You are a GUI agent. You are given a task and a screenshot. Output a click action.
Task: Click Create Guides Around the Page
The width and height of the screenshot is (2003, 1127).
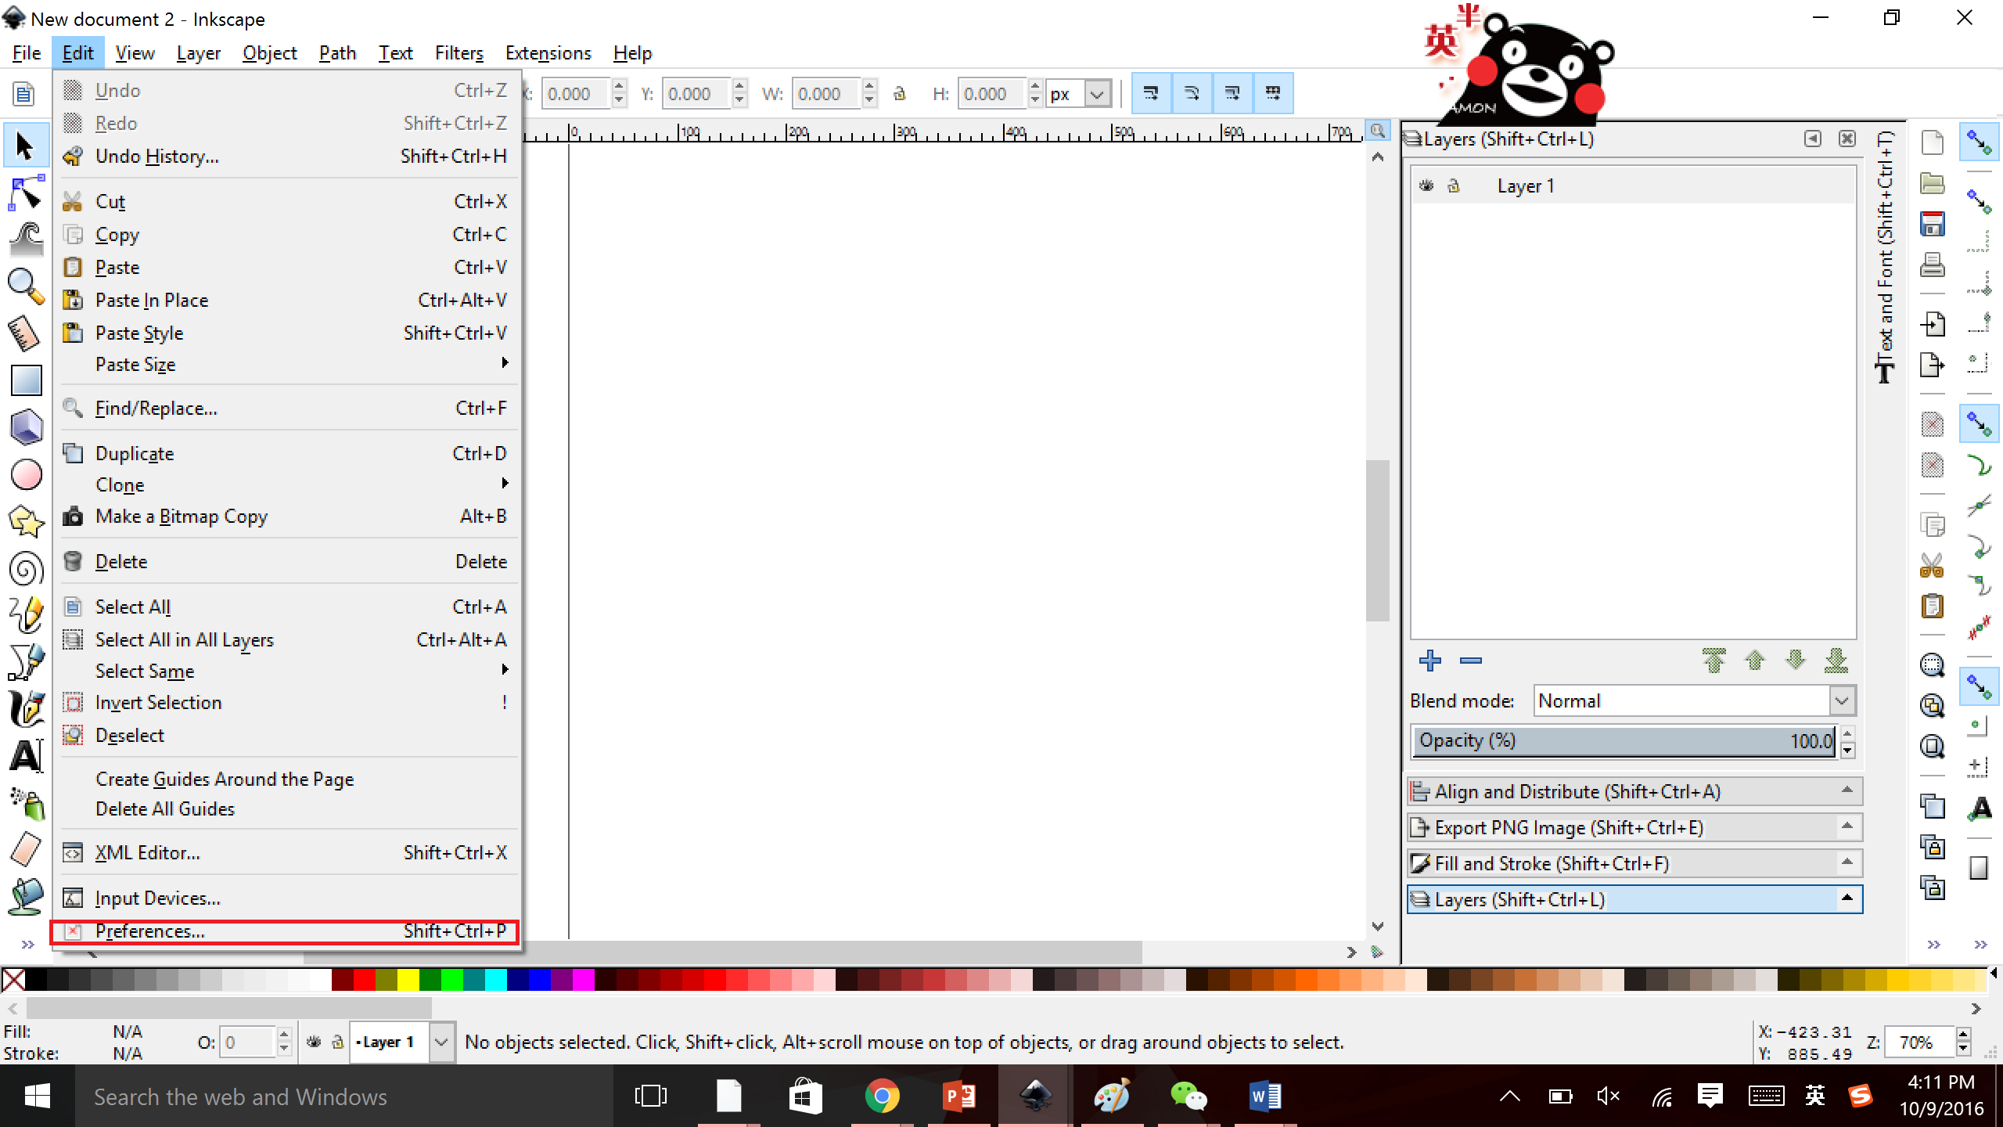pos(286,780)
